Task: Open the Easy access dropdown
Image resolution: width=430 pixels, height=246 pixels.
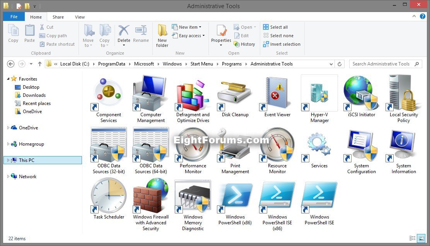Action: tap(188, 36)
